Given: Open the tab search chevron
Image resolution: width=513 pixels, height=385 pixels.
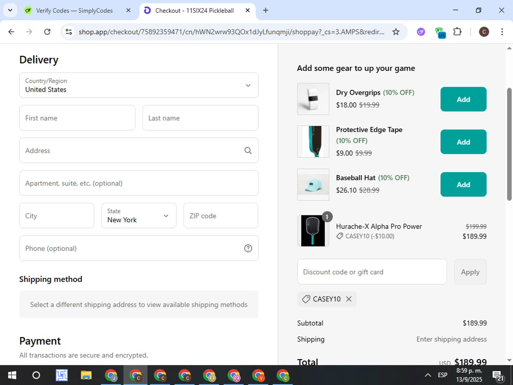Looking at the screenshot, I should 10,10.
